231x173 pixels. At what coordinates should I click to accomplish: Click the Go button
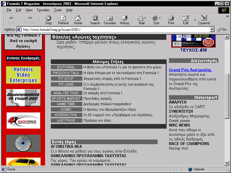point(222,29)
